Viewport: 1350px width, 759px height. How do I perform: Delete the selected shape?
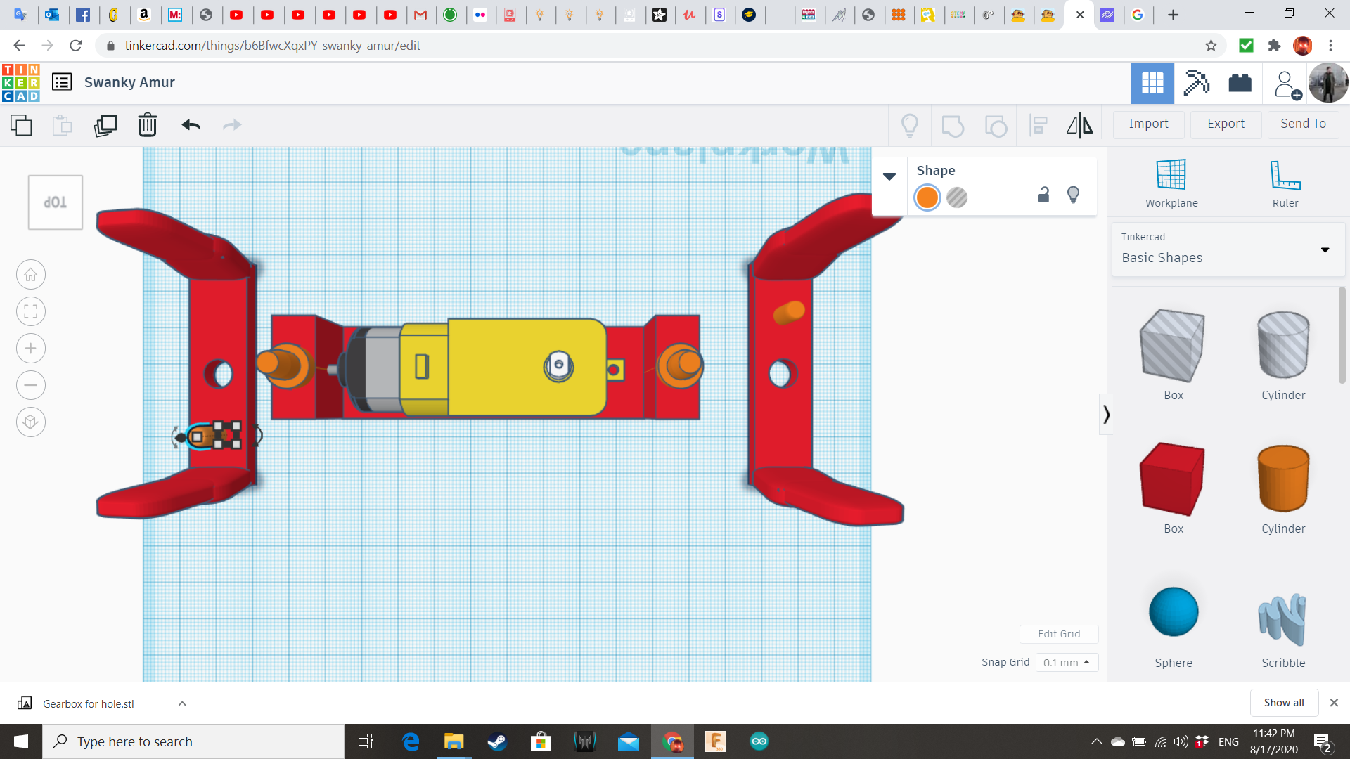tap(147, 125)
